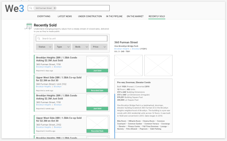Image resolution: width=227 pixels, height=141 pixels.
Task: Select the In the Pipeline tab
Action: [x=114, y=16]
